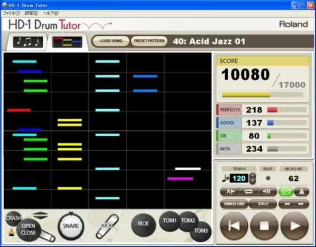Click the tempo value field 120
The width and height of the screenshot is (316, 247).
click(239, 178)
